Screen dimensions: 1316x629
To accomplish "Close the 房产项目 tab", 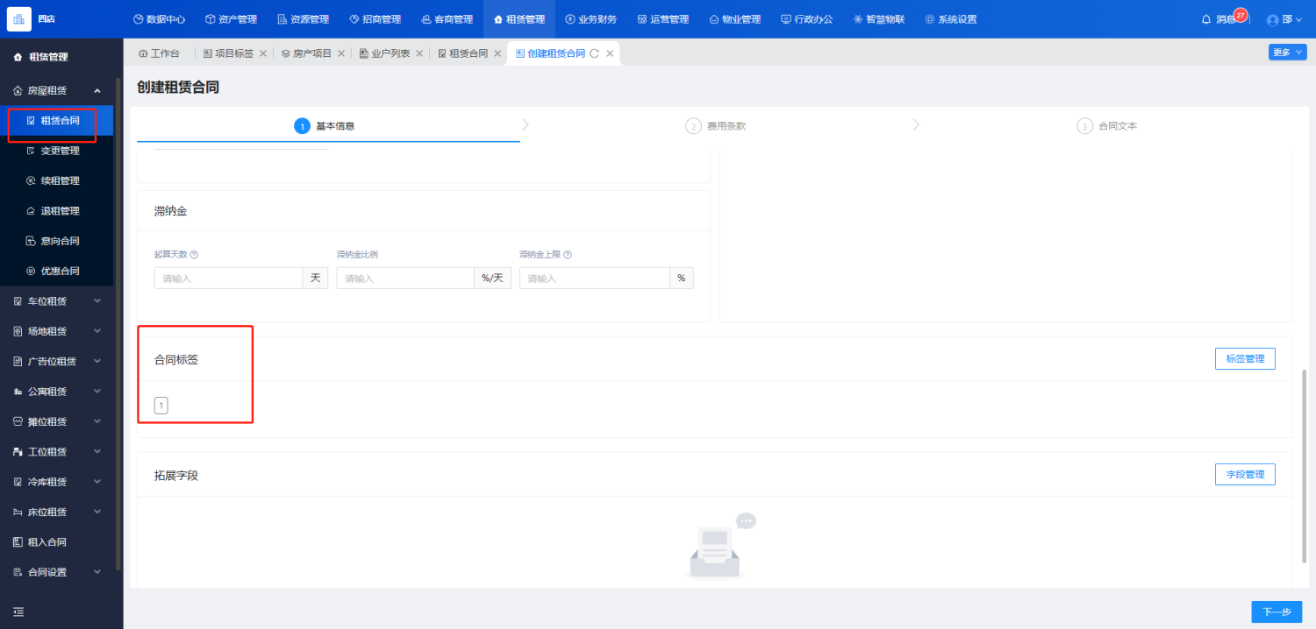I will tap(341, 53).
